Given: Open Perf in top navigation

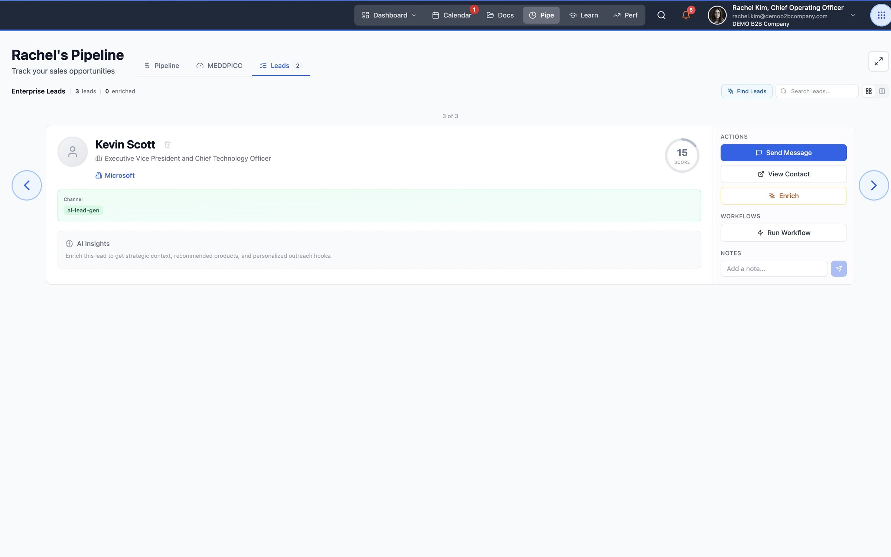Looking at the screenshot, I should click(626, 15).
